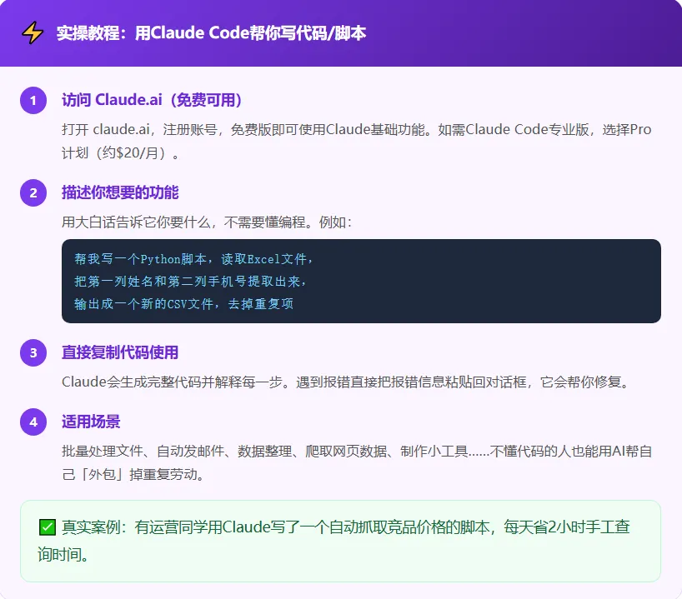Screen dimensions: 682x599
Task: Click code line 把第一列姓名和第二列手机号提取出来
Action: coord(190,282)
